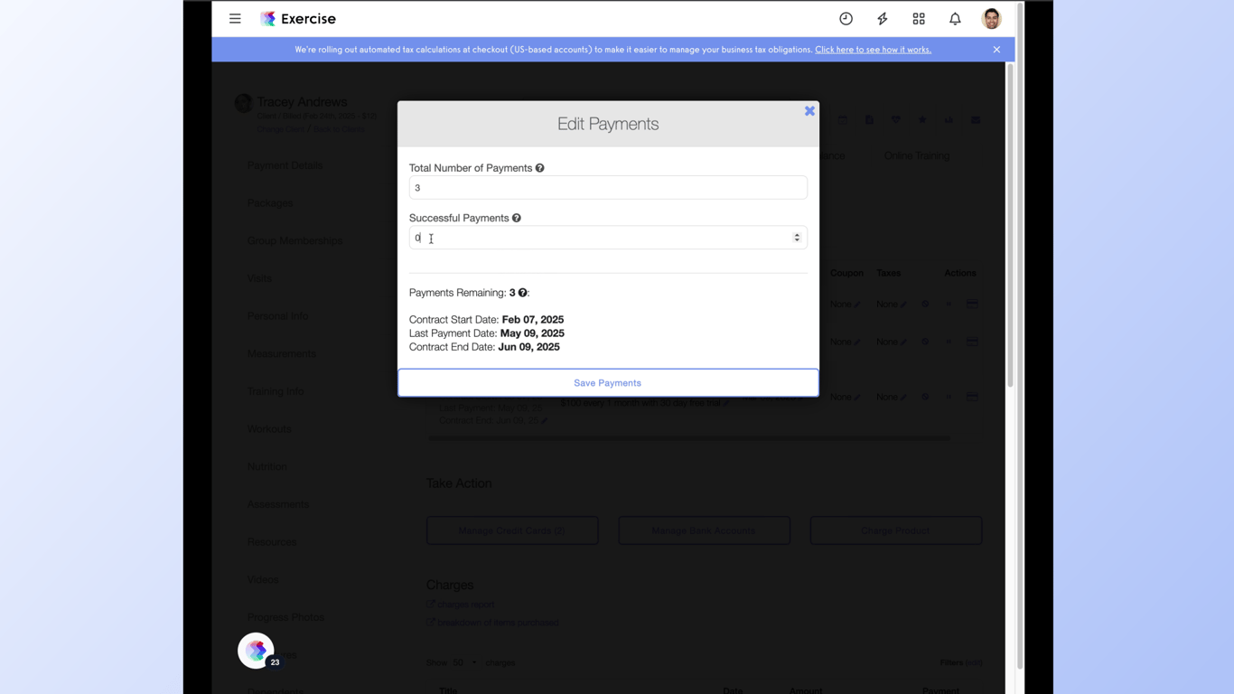Focus the Successful Payments field
Viewport: 1234px width, 694px height.
coord(608,238)
